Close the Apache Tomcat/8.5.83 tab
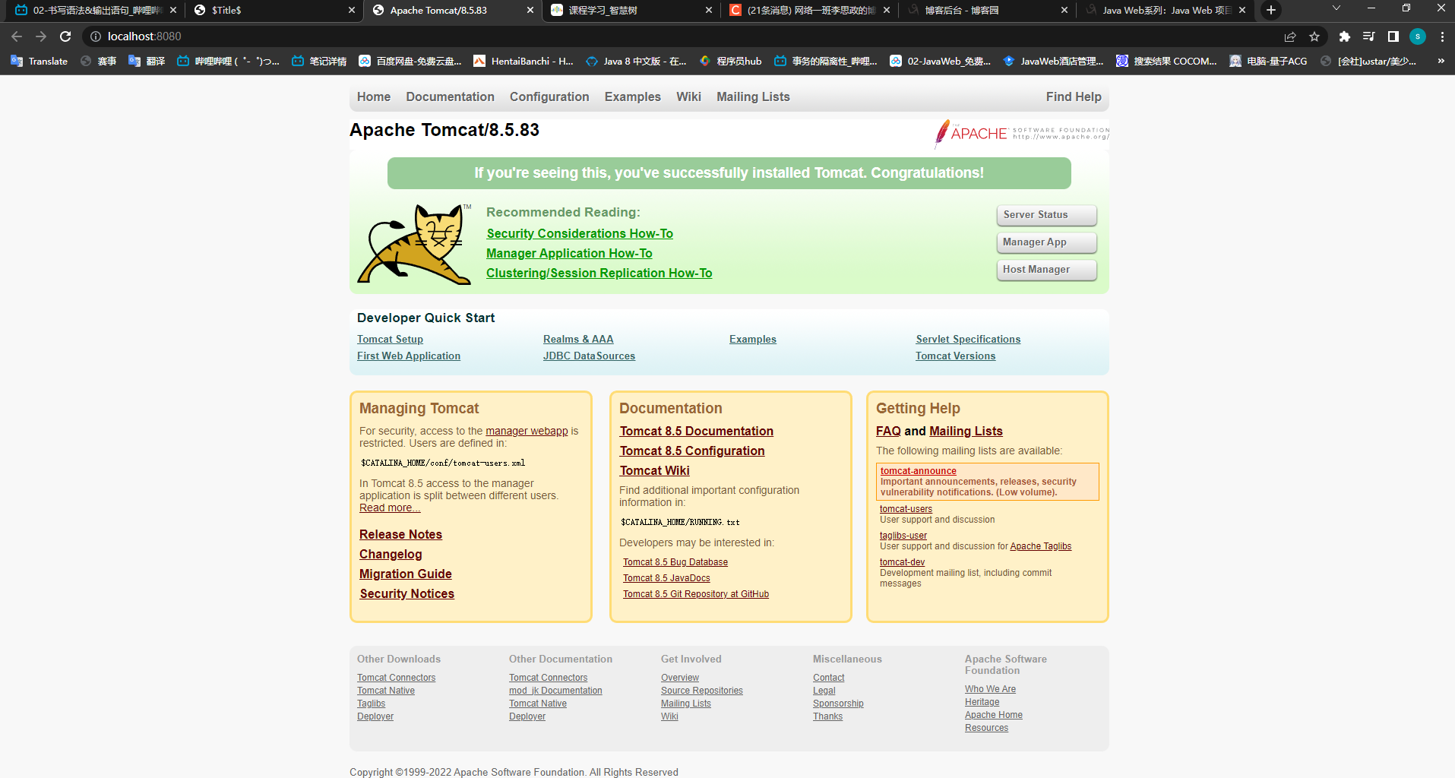 [530, 11]
